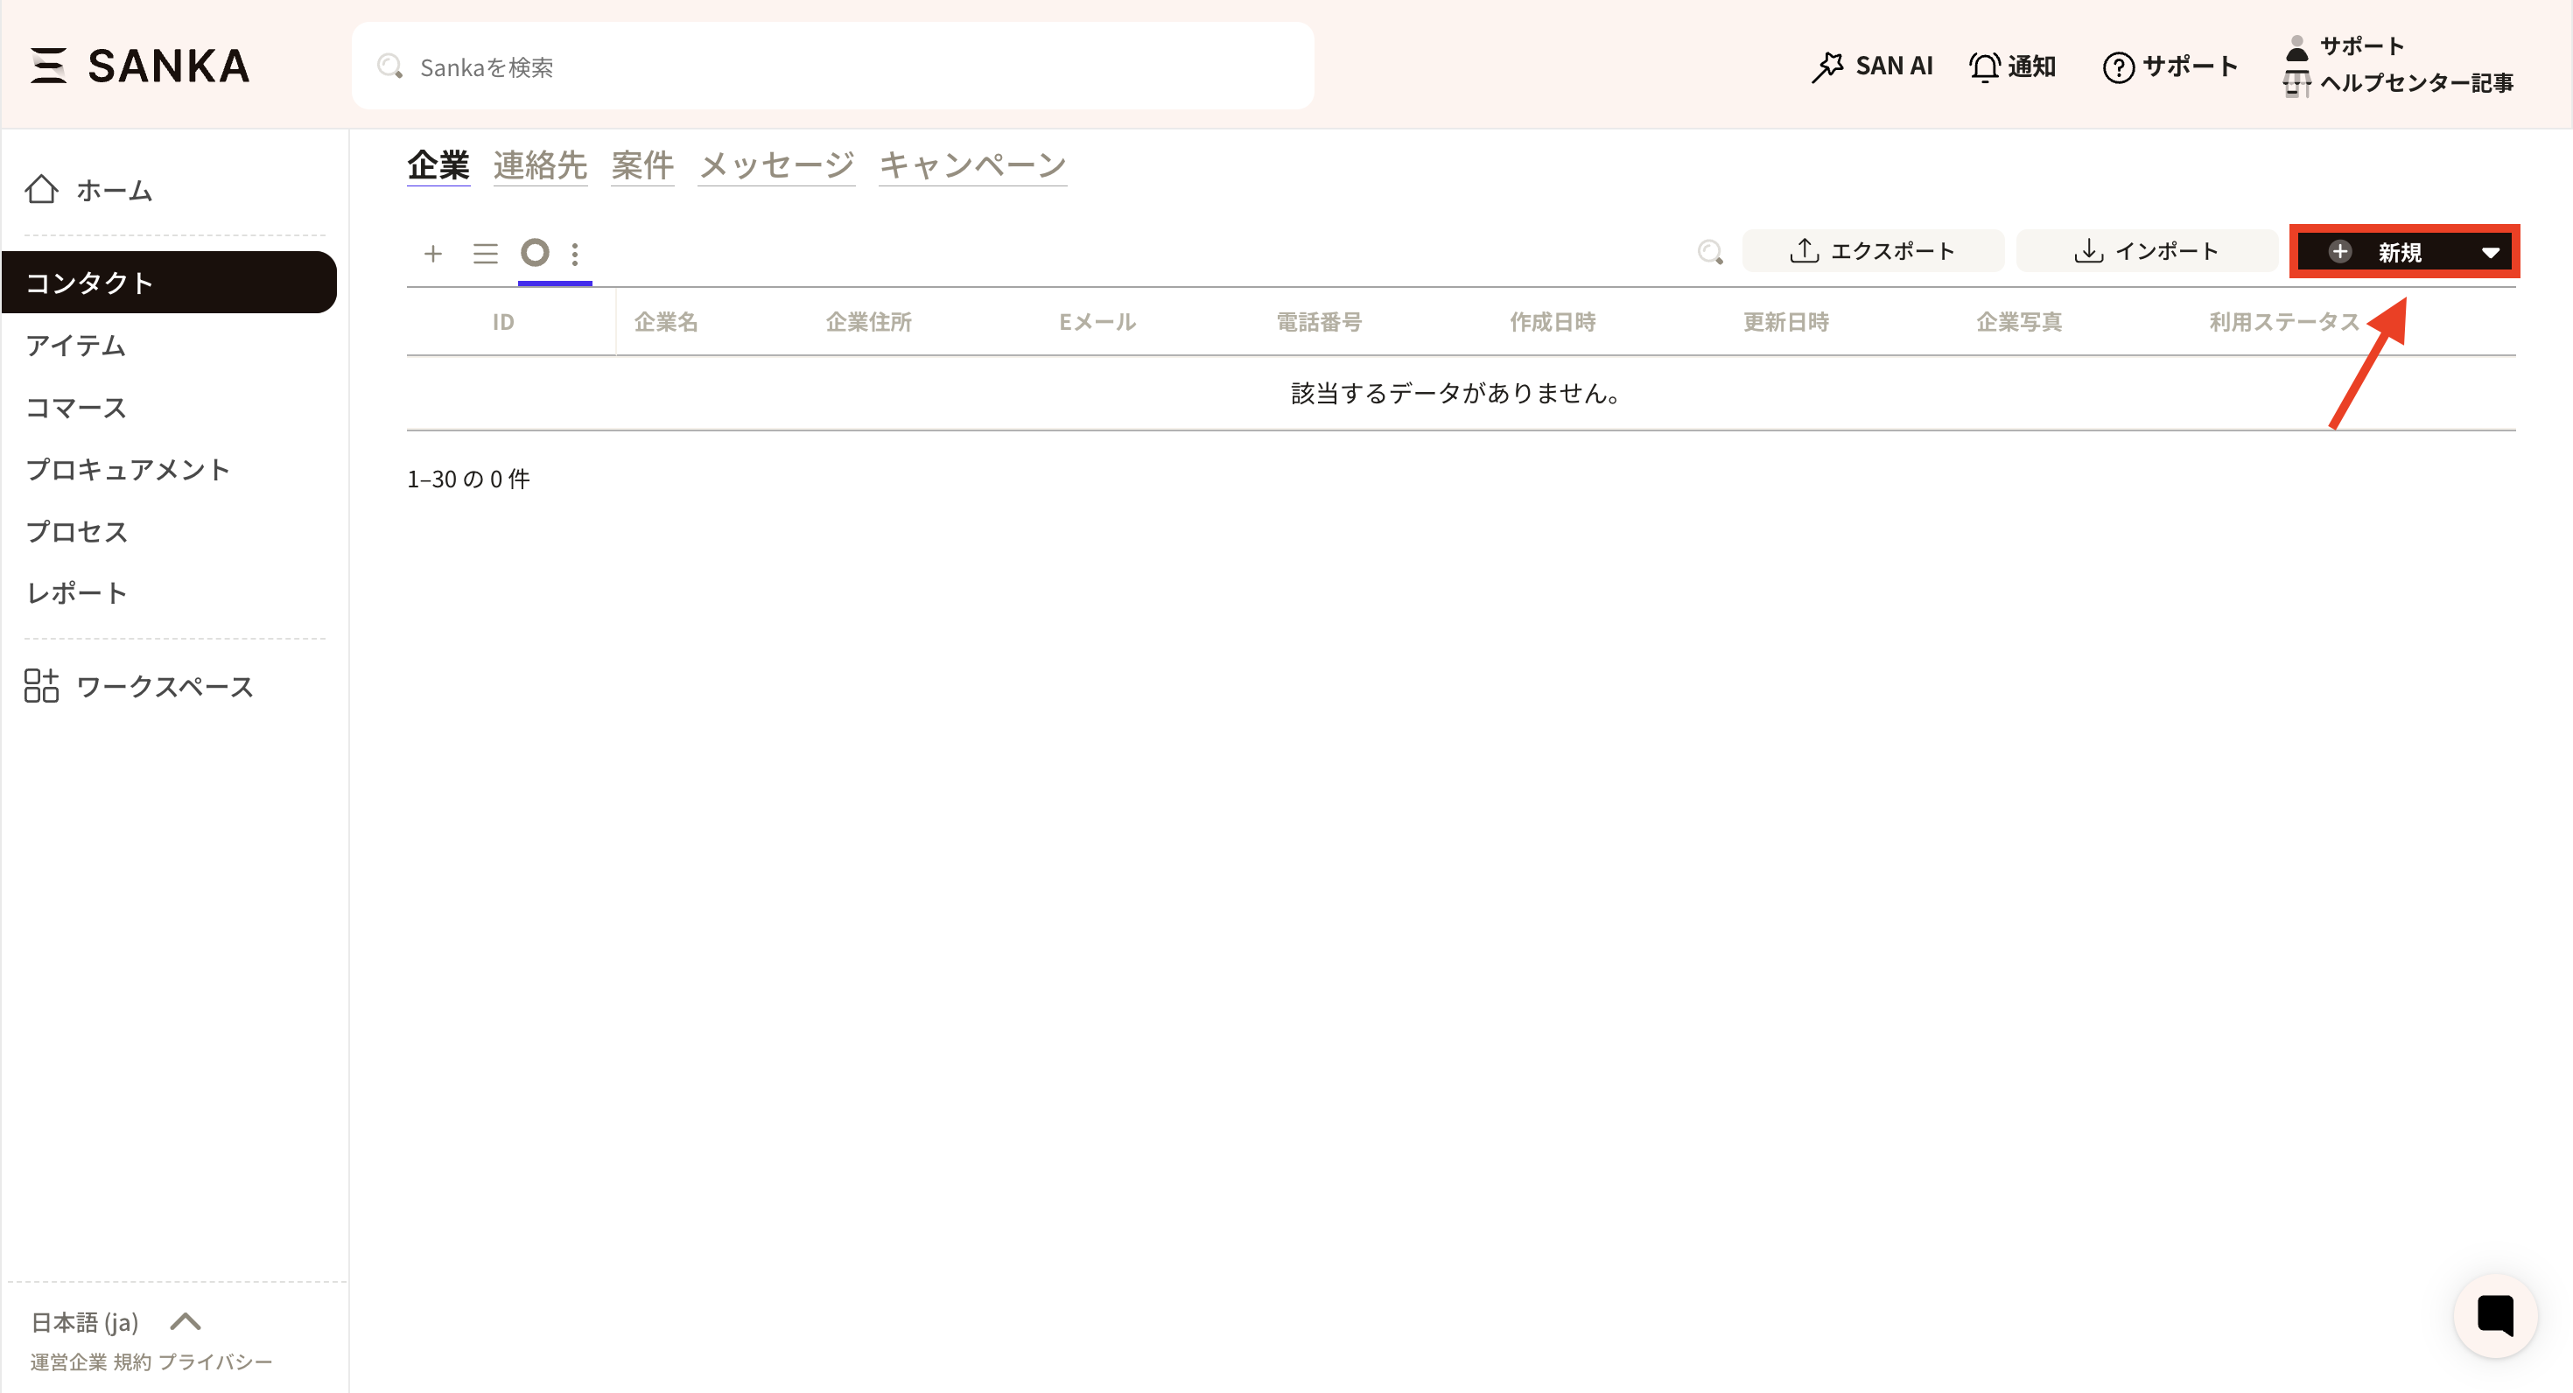
Task: Click the インポート button
Action: click(x=2147, y=250)
